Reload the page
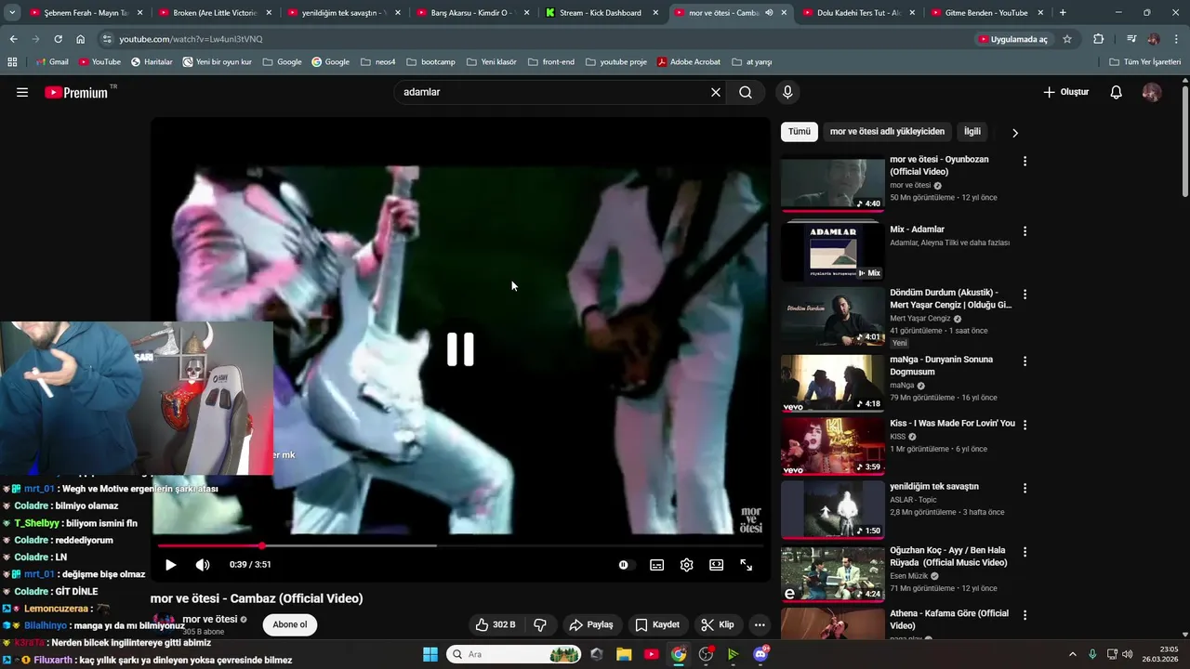The image size is (1190, 669). pos(58,39)
